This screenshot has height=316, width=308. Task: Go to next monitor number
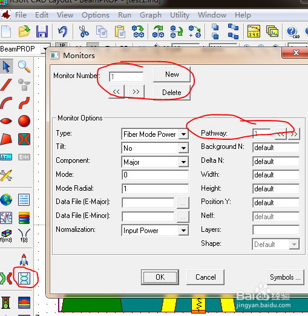point(136,91)
